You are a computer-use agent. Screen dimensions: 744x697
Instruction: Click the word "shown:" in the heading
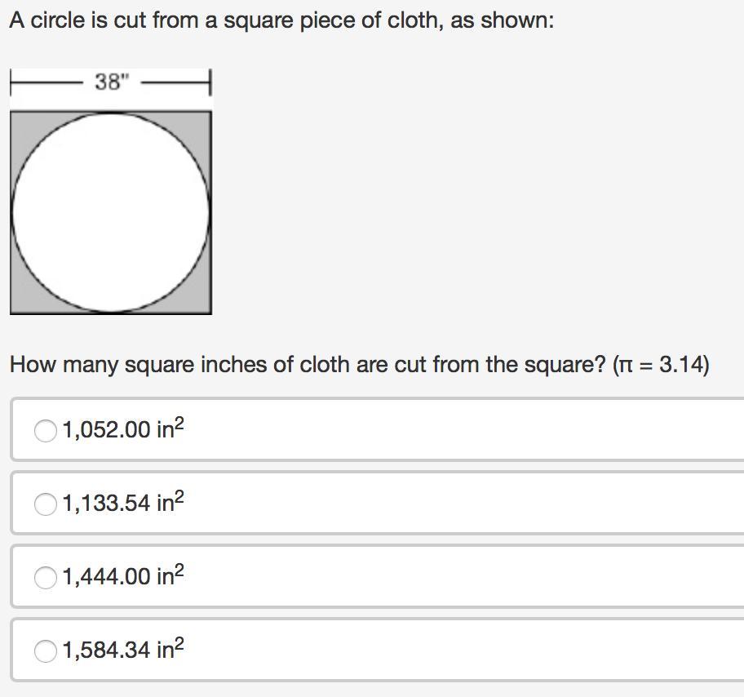point(517,20)
